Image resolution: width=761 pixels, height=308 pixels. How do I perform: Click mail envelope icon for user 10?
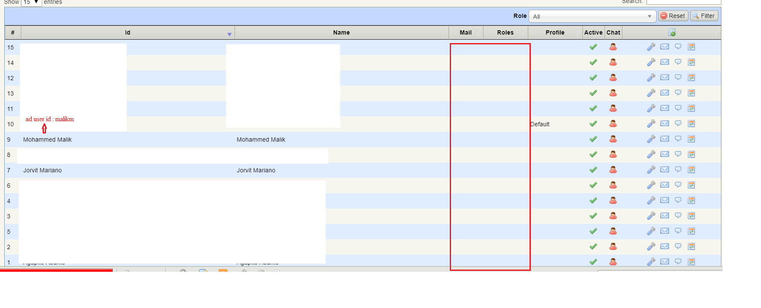pos(664,124)
